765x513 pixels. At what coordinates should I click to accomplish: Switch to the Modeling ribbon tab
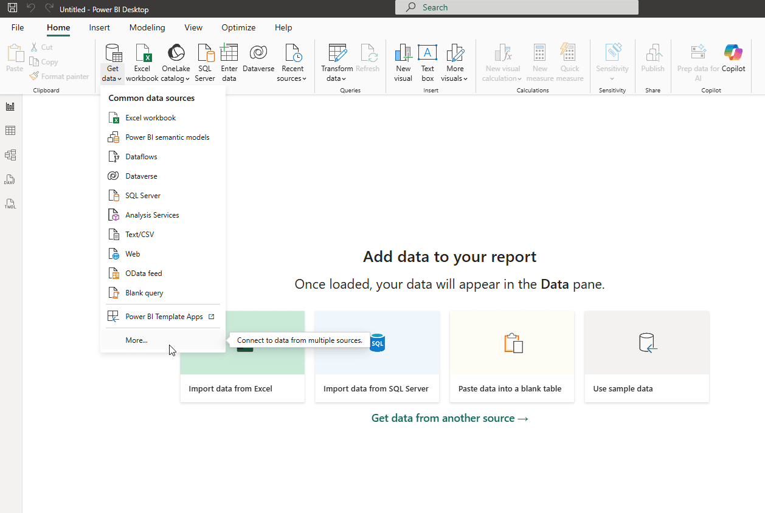coord(147,27)
